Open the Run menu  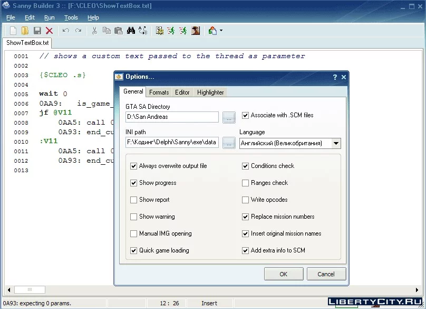click(50, 18)
